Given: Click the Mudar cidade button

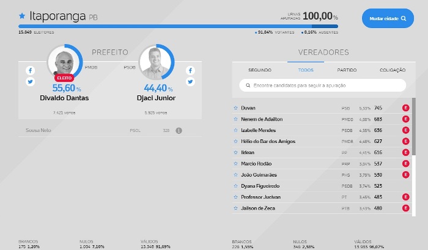Looking at the screenshot, I should [388, 18].
